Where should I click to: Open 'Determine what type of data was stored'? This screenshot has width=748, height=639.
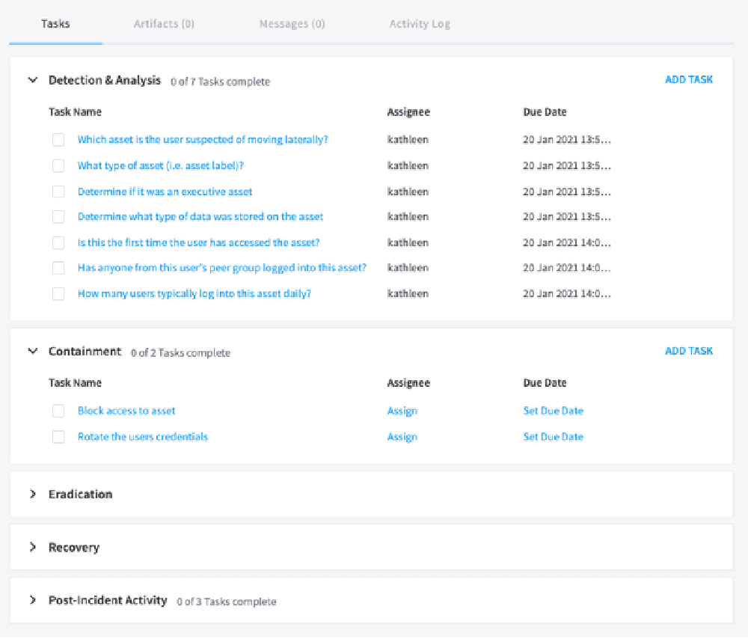200,217
